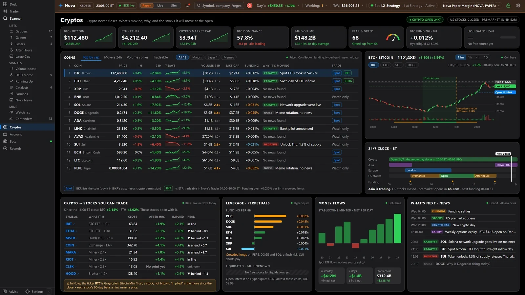525x295 pixels.
Task: Show DOGE in the chart panel
Action: pyautogui.click(x=412, y=65)
